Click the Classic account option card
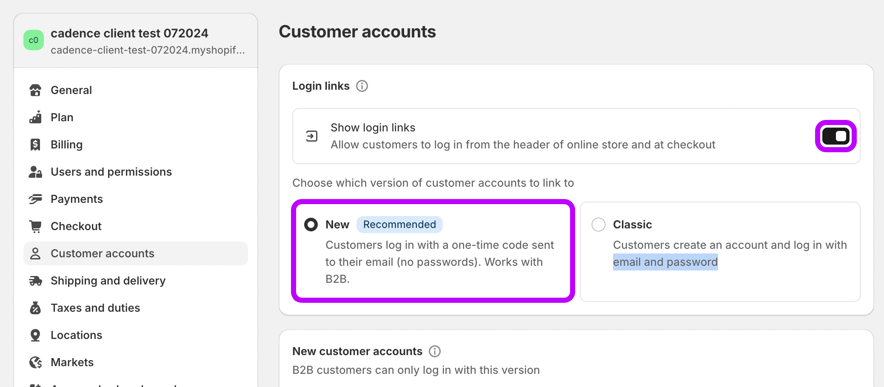This screenshot has height=387, width=884. [720, 252]
